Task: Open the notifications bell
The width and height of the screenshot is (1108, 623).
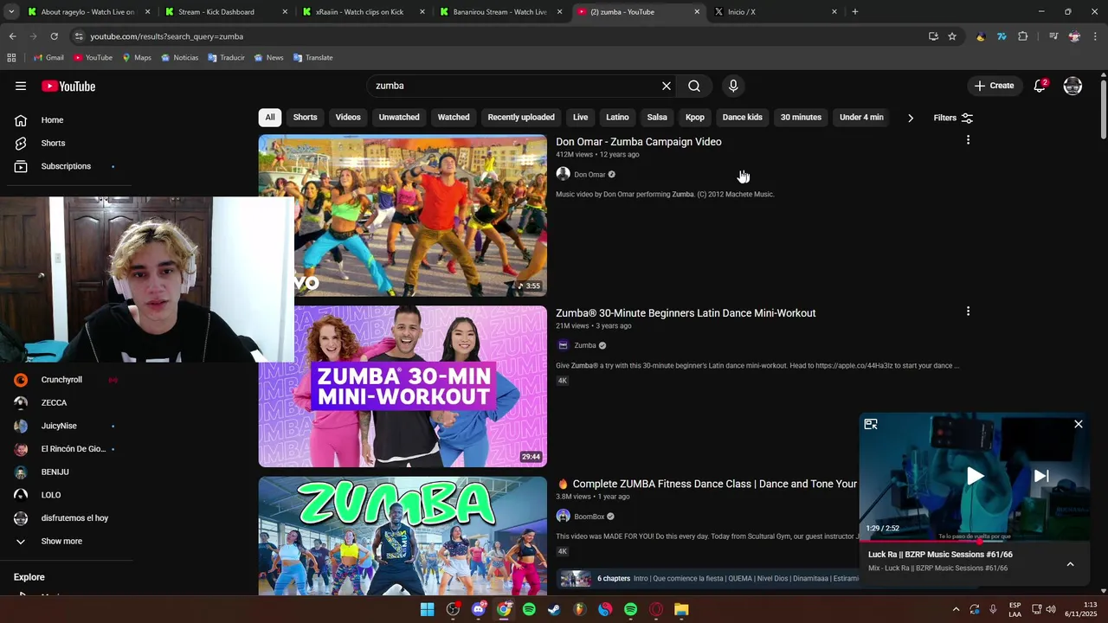Action: (1040, 86)
